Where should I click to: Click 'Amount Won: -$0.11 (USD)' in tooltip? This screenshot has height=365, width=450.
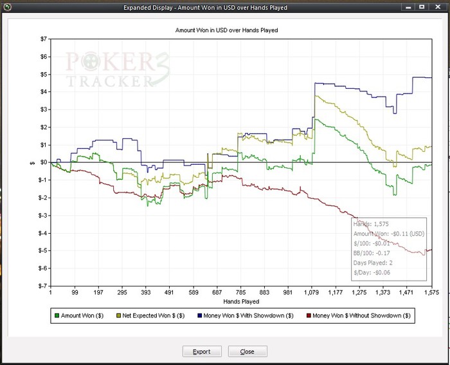[x=389, y=234]
